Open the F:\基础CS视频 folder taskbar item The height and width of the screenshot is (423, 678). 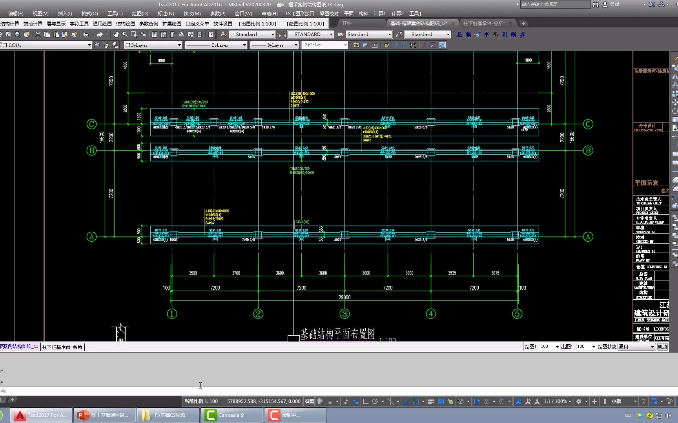click(168, 415)
